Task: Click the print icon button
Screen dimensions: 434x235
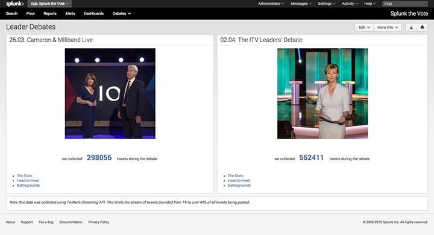Action: click(x=422, y=27)
